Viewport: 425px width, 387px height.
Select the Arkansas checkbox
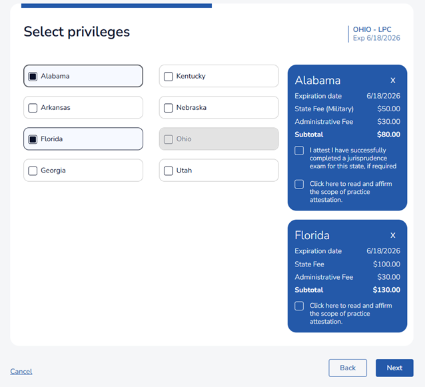[x=33, y=108]
